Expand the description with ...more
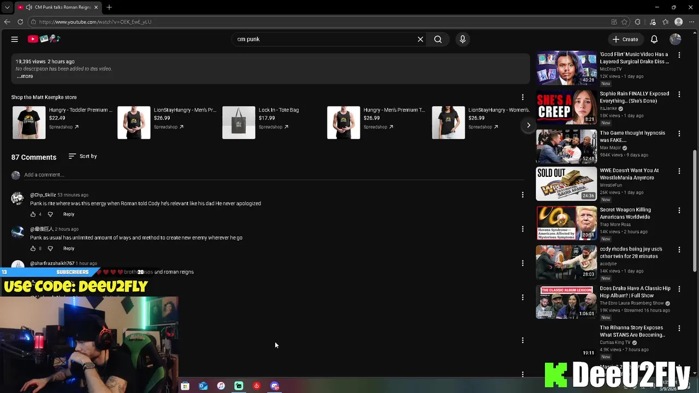Image resolution: width=699 pixels, height=393 pixels. [25, 76]
